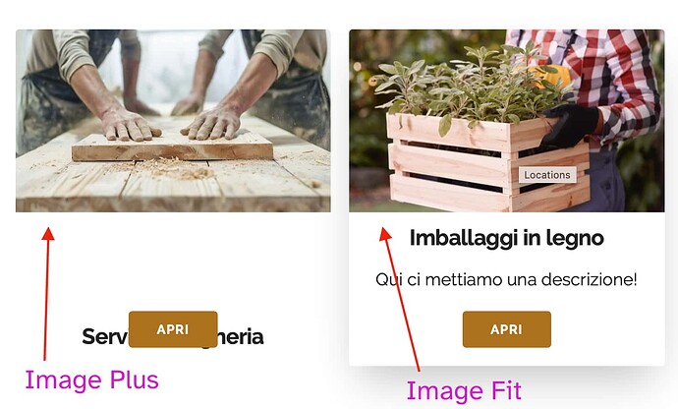Click the Imballaggi in legno heading
This screenshot has height=409, width=678.
pyautogui.click(x=507, y=238)
